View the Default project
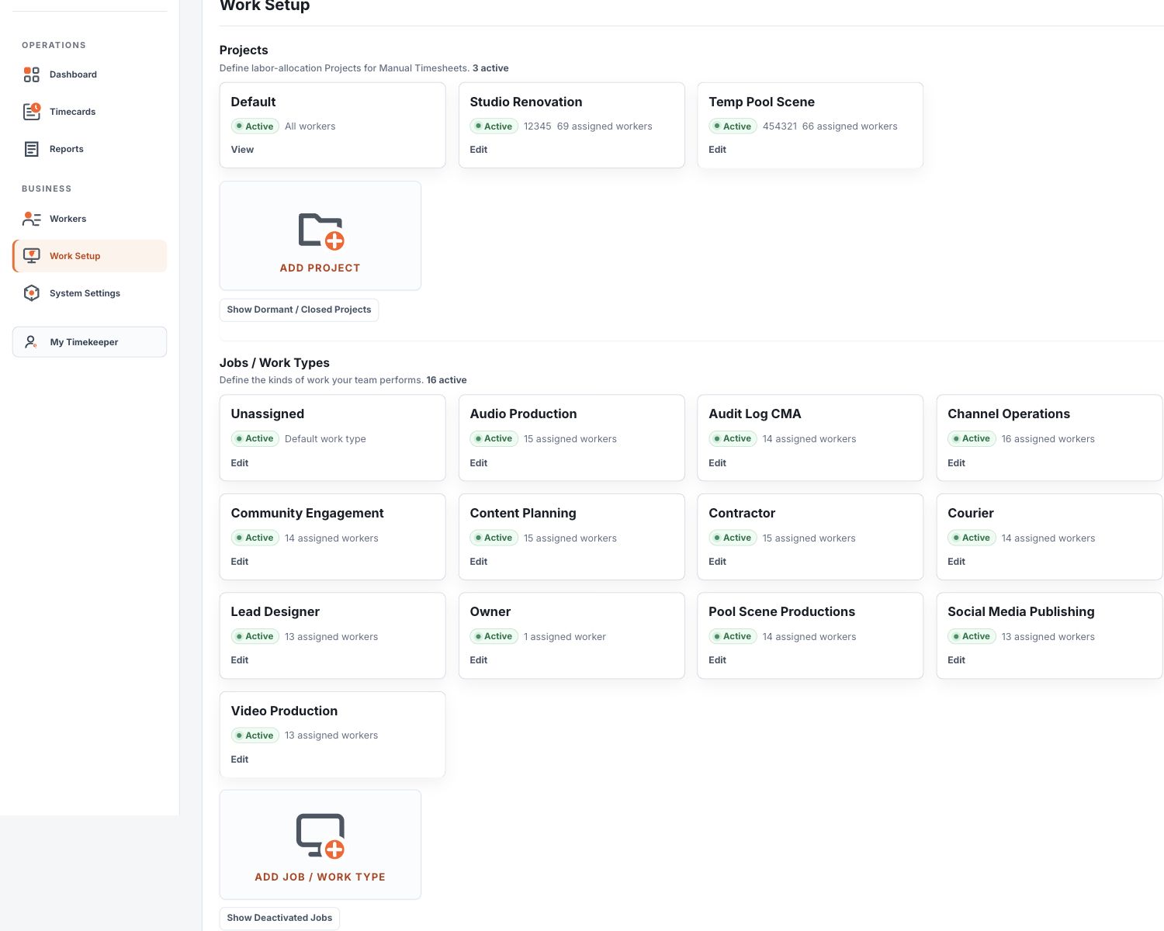This screenshot has width=1164, height=931. pos(242,150)
